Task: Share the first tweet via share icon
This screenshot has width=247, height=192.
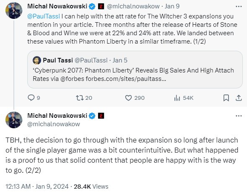Action: pos(239,98)
